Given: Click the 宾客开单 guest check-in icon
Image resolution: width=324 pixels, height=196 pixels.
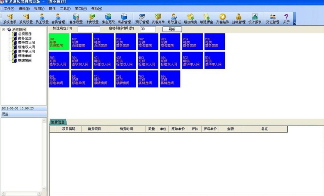Looking at the screenshot, I should [158, 19].
